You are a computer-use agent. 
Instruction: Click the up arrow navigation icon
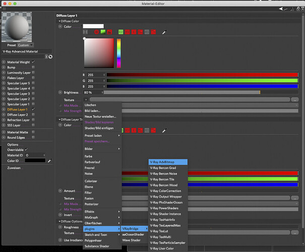292,9
